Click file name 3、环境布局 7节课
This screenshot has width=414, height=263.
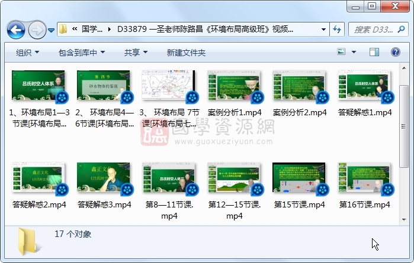[169, 118]
